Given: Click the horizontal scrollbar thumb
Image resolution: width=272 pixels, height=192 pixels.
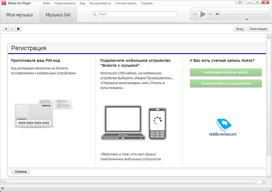Looking at the screenshot, I should tap(131, 181).
